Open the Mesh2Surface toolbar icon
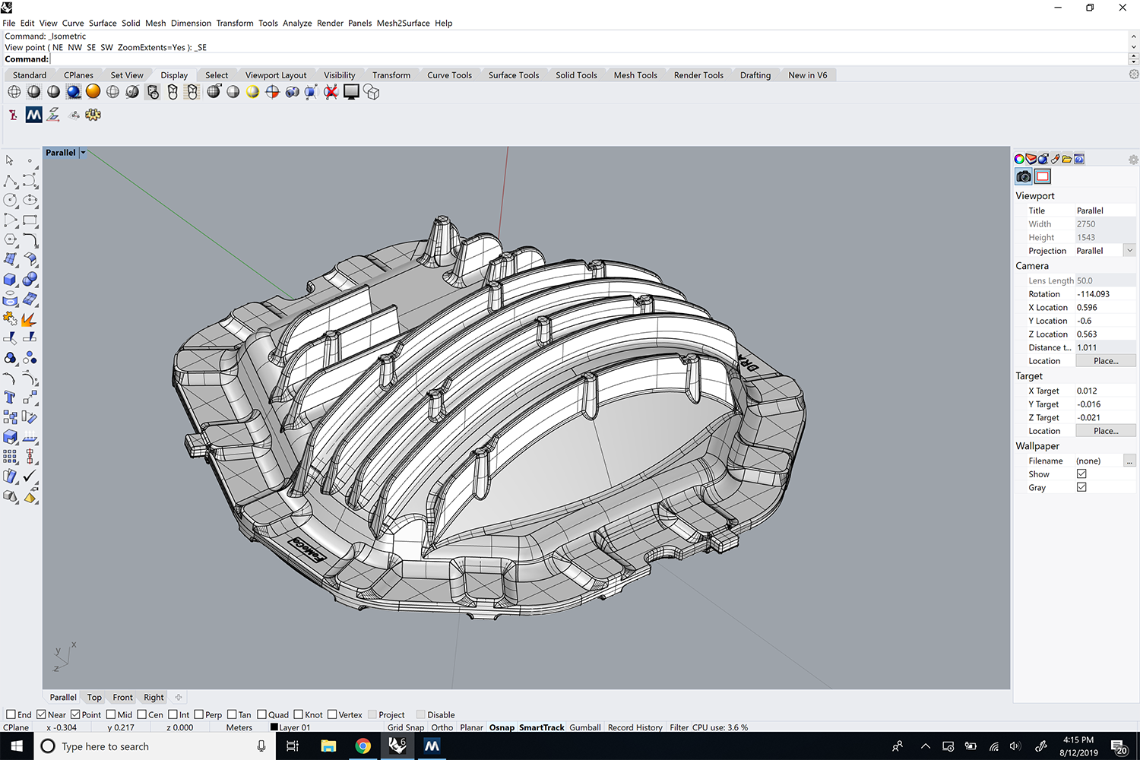Screen dimensions: 1140x760 [x=33, y=115]
